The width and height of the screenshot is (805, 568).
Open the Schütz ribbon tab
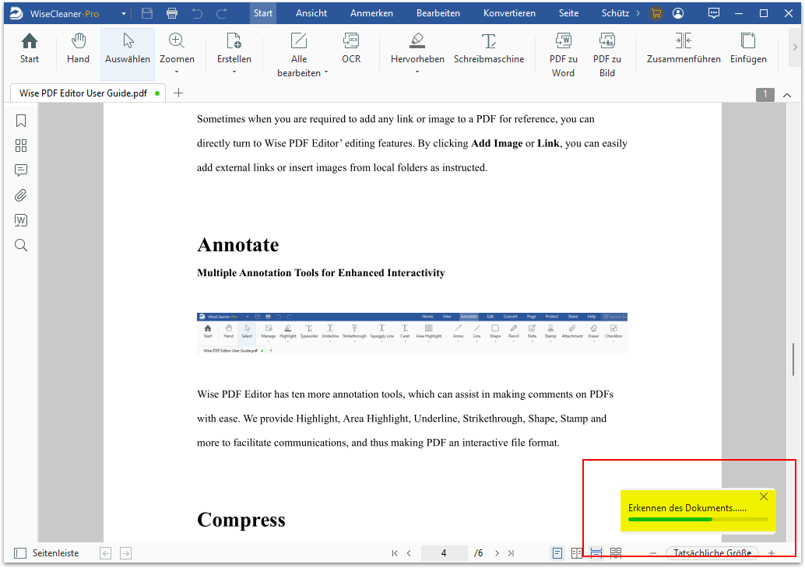click(615, 13)
